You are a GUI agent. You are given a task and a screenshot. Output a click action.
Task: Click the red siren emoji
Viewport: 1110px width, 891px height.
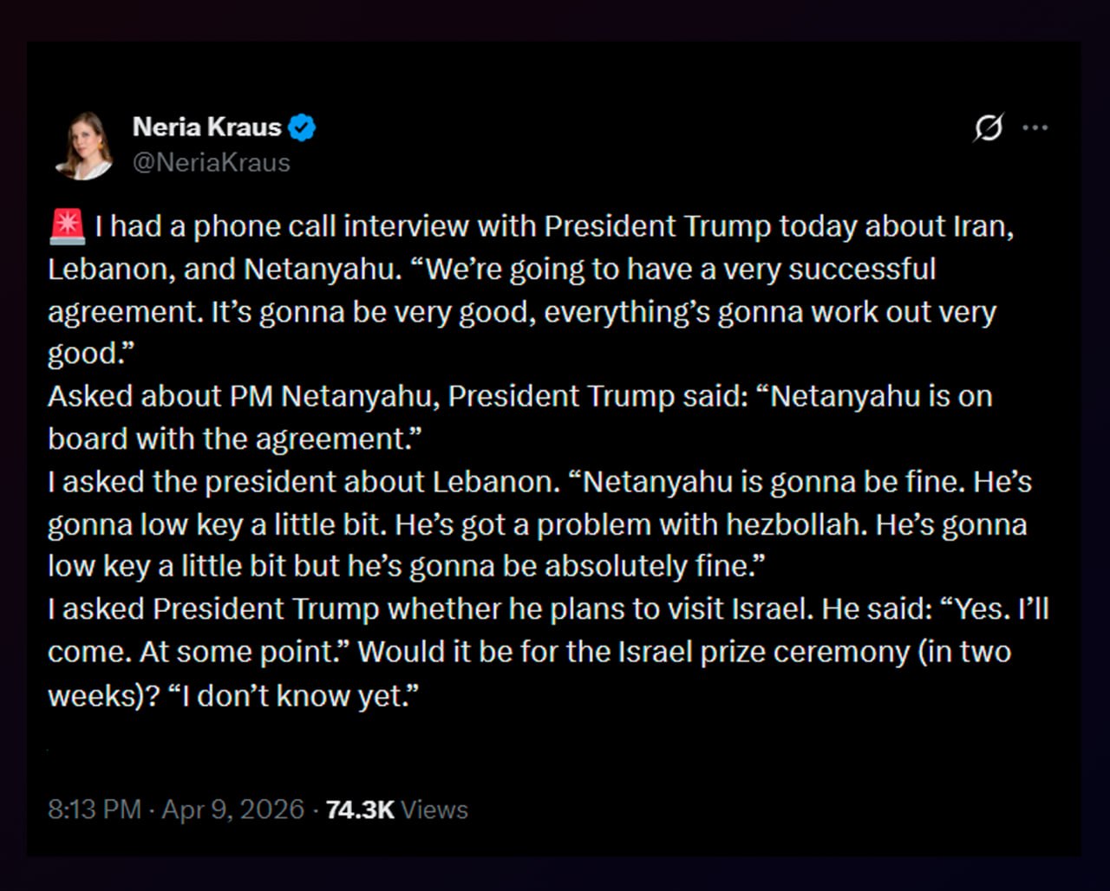click(68, 226)
